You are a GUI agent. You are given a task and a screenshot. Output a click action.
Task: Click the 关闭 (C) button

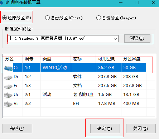(x=141, y=129)
